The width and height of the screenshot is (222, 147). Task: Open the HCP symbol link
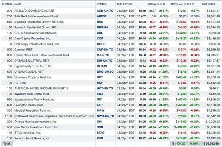[x=100, y=83]
